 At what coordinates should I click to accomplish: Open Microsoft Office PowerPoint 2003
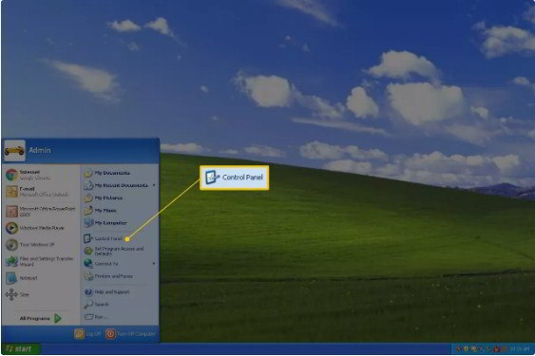click(40, 212)
